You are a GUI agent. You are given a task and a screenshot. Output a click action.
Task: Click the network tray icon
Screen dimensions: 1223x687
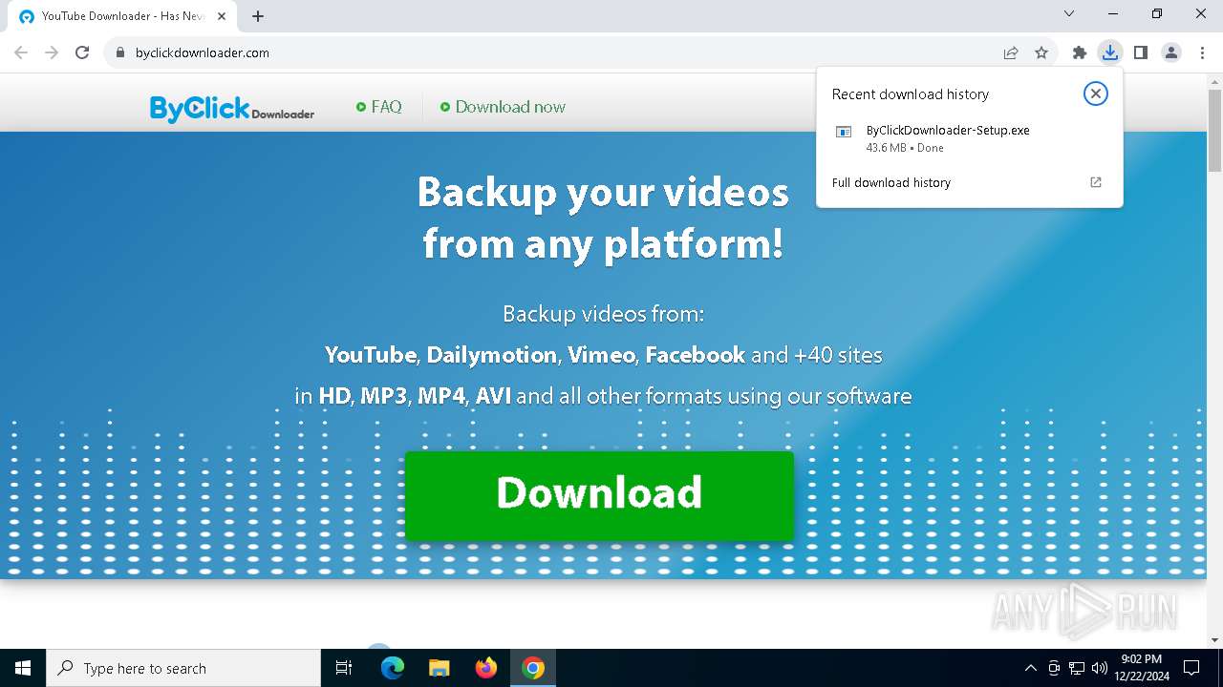1077,668
